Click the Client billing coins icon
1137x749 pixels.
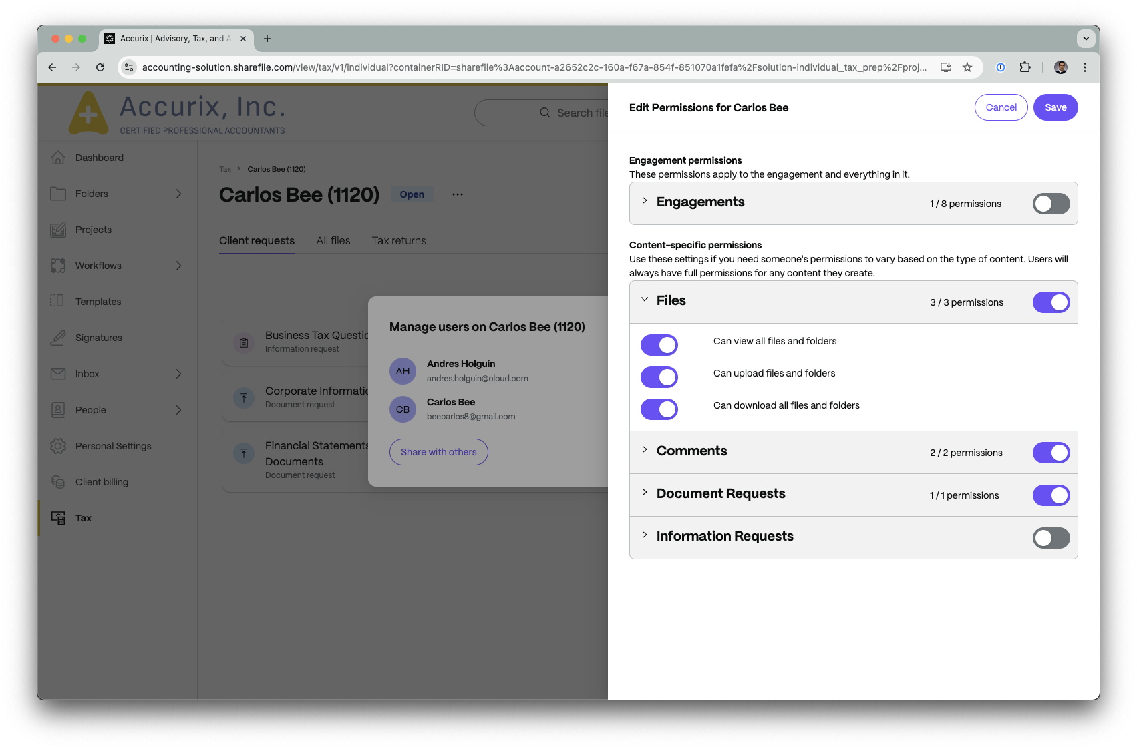58,482
